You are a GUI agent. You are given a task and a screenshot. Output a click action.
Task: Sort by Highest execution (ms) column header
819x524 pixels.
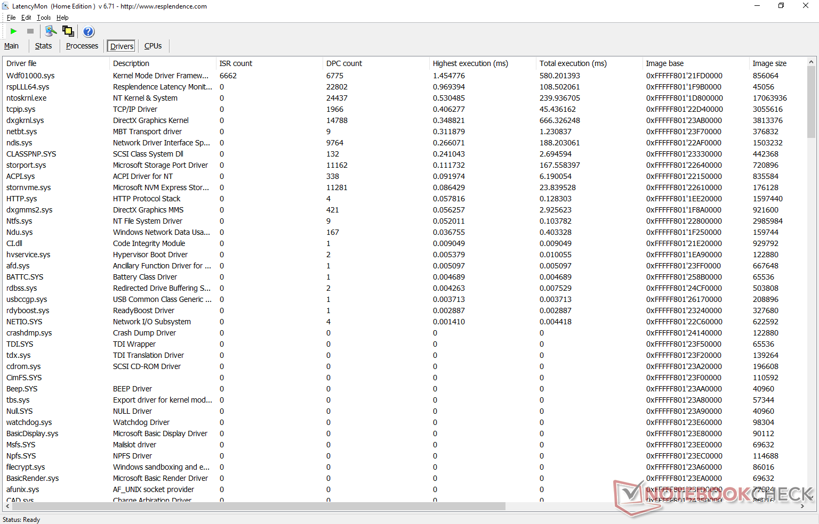483,63
